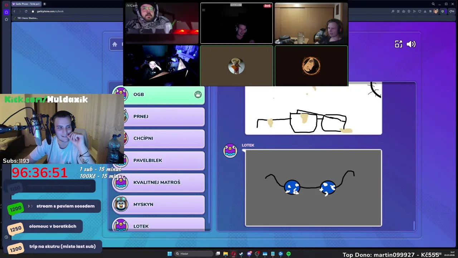Open File Explorer from the taskbar

coord(225,254)
